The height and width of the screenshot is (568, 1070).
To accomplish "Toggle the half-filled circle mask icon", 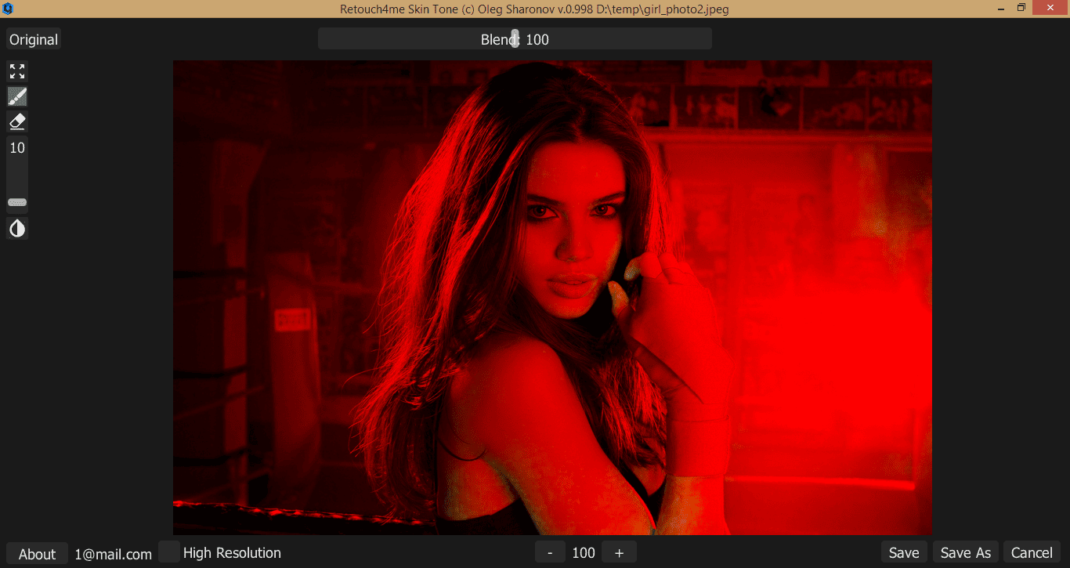I will coord(17,229).
